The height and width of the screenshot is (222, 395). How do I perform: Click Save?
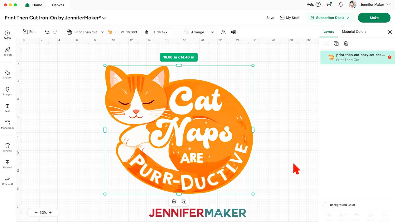(270, 18)
